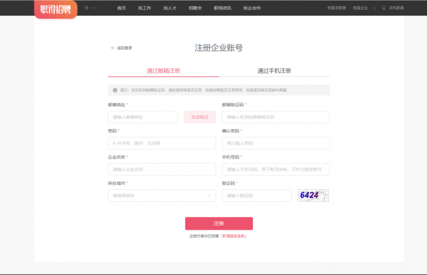Viewport: 427px width, 275px height.
Task: Click the 职得招聘 logo
Action: tap(55, 9)
